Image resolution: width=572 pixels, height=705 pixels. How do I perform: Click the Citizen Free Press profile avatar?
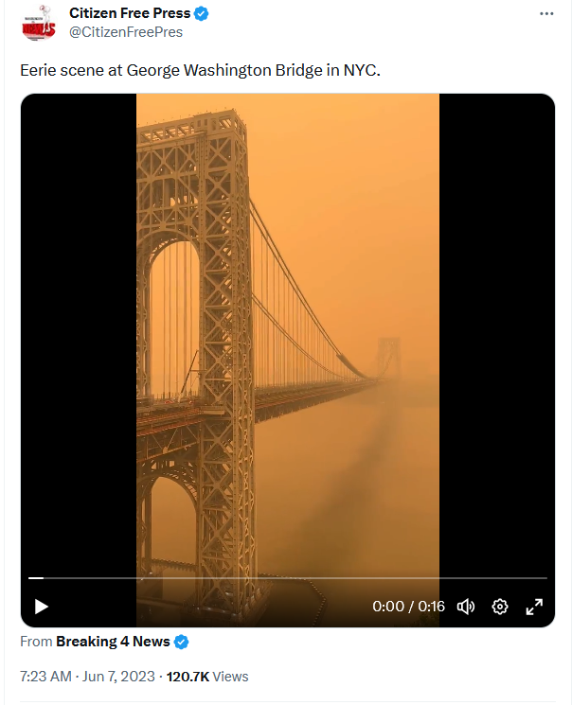tap(39, 24)
